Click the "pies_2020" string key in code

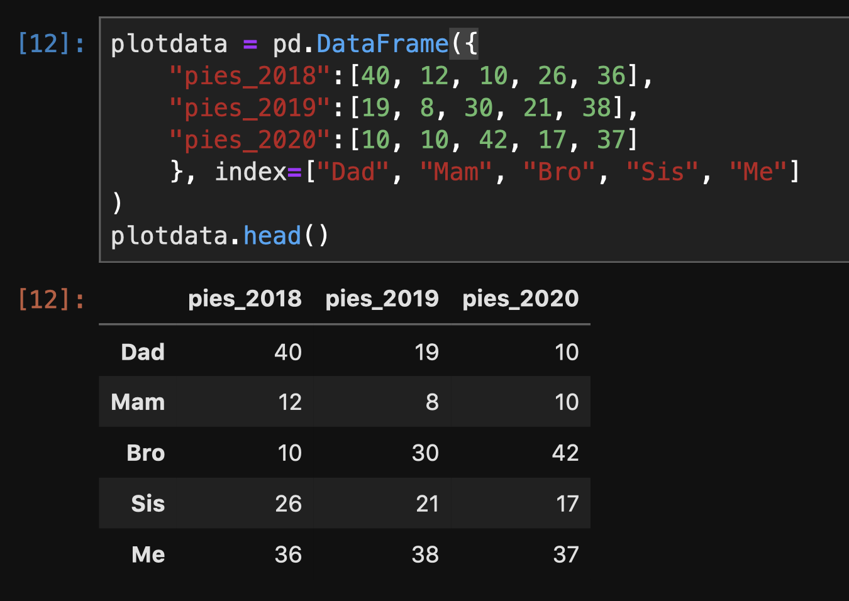(250, 140)
